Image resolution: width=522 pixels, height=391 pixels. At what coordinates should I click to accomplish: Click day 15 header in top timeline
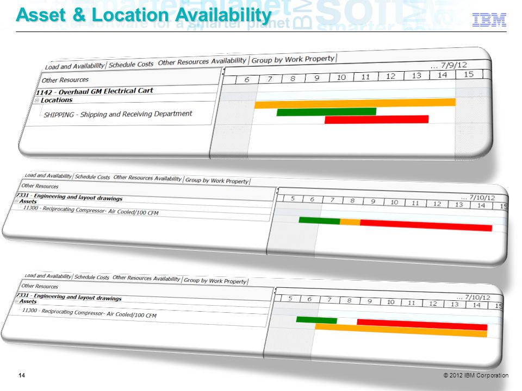(469, 74)
